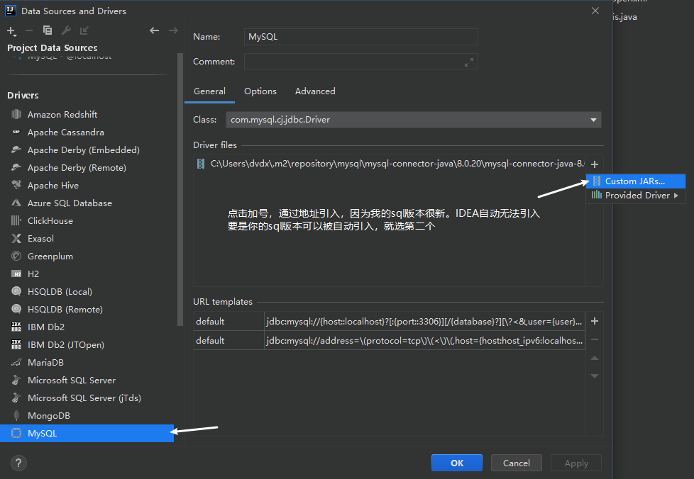This screenshot has width=694, height=479.
Task: Add URL template with plus icon
Action: [595, 321]
